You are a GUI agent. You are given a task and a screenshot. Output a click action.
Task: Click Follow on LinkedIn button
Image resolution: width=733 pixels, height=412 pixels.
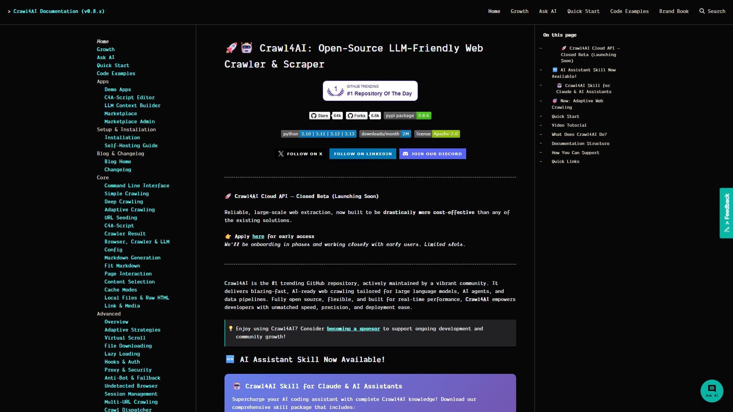pos(363,154)
